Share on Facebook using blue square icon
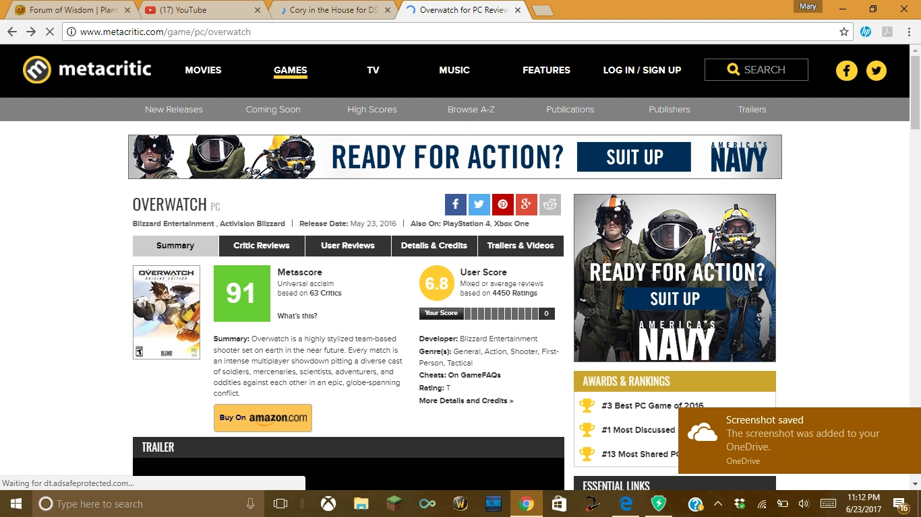 [x=455, y=205]
